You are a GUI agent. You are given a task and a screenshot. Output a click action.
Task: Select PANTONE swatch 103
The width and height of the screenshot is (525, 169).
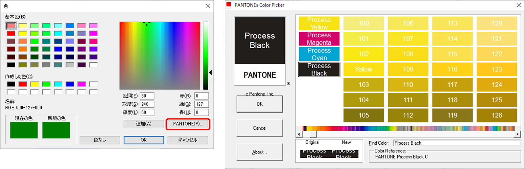point(364,85)
